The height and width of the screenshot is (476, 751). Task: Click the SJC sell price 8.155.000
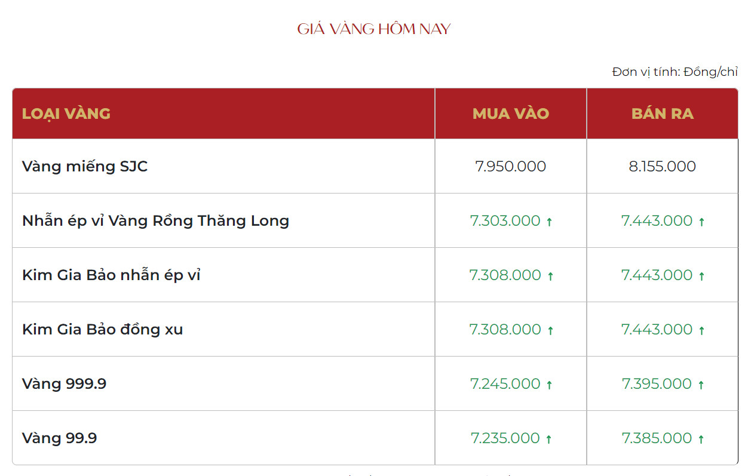coord(663,166)
